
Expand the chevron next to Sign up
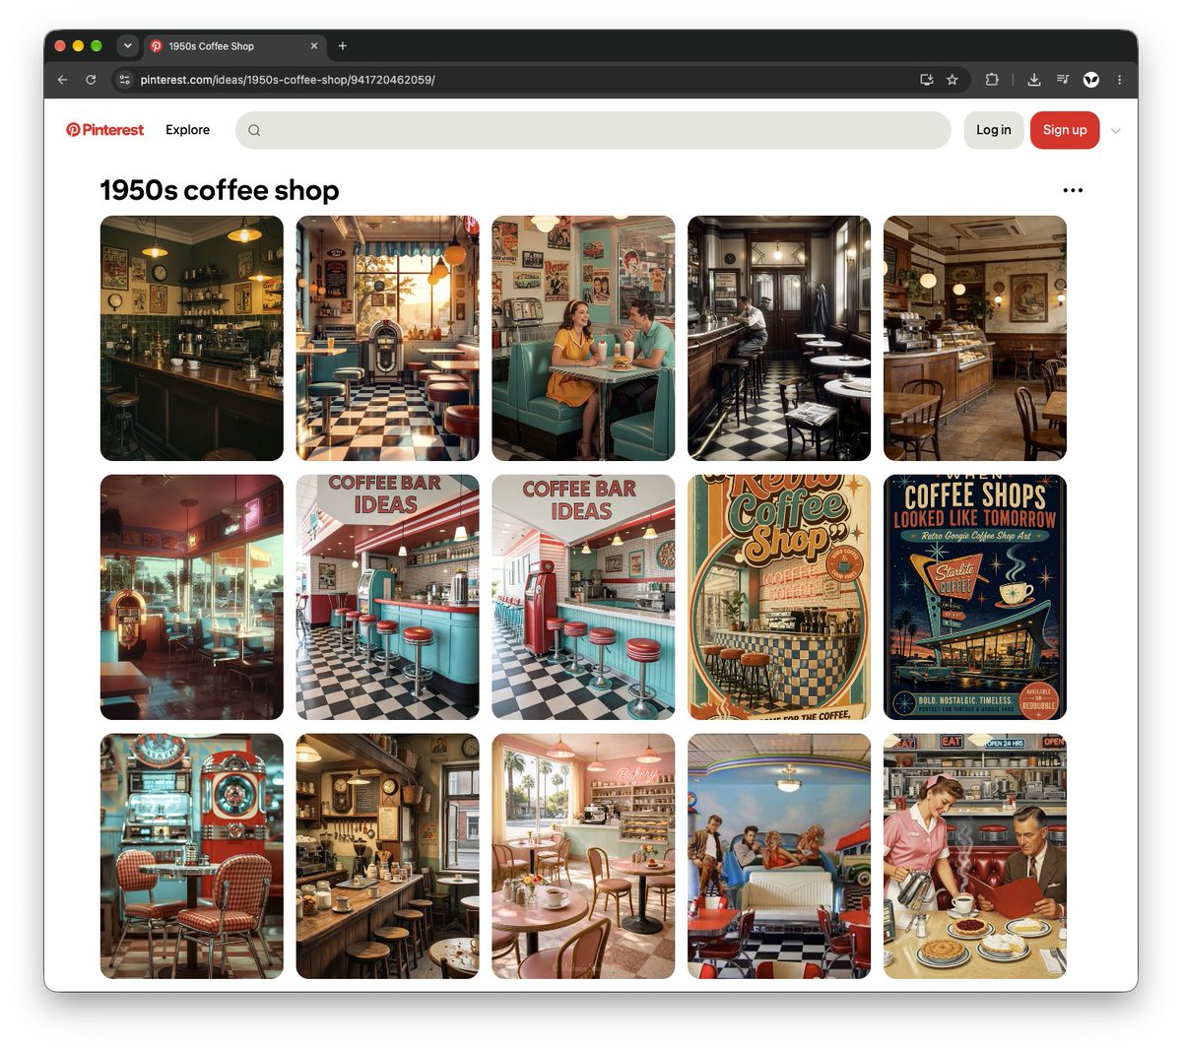[1115, 130]
